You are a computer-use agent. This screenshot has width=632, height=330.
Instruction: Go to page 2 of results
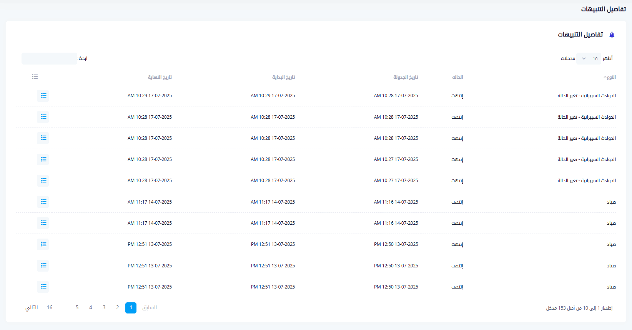(x=117, y=308)
